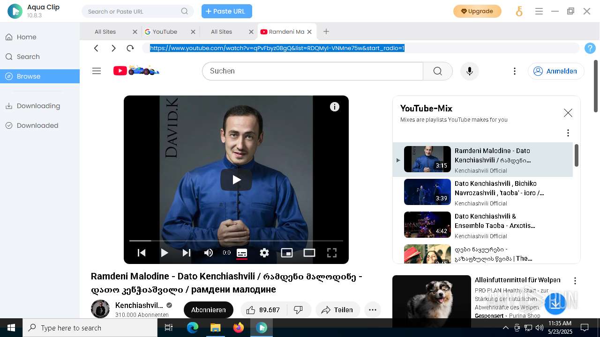Open the YouTube guide hamburger menu

(97, 71)
